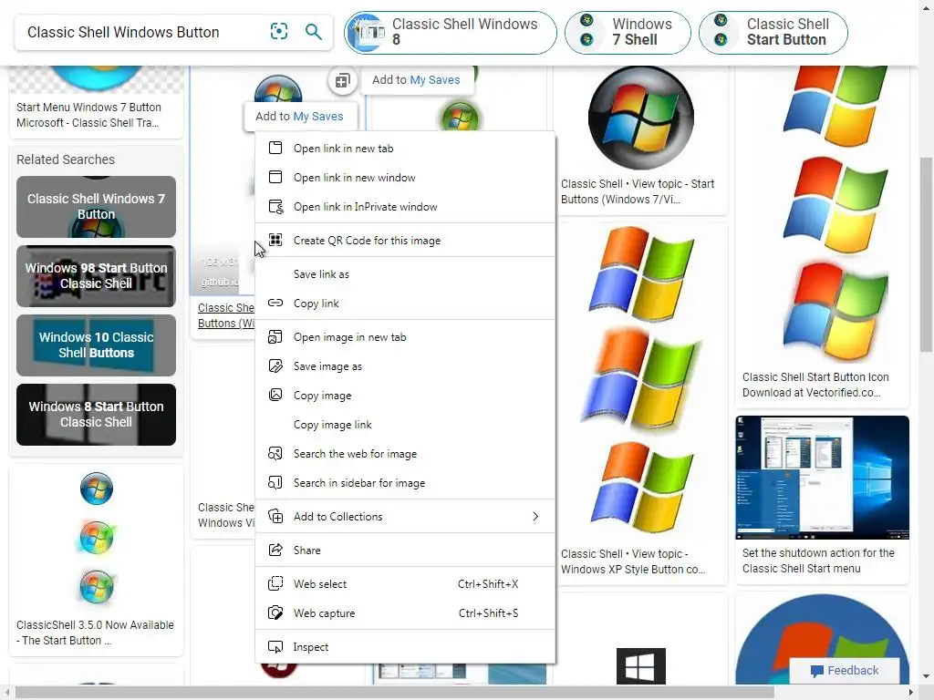
Task: Click the Web select icon
Action: click(275, 583)
